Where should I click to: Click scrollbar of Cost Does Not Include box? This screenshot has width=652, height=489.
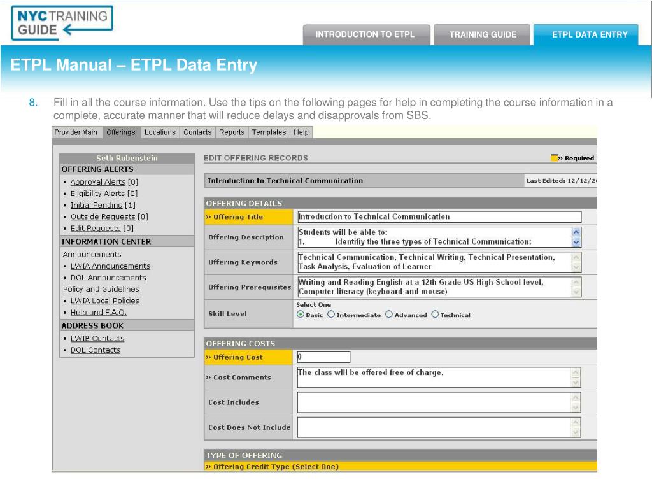576,427
